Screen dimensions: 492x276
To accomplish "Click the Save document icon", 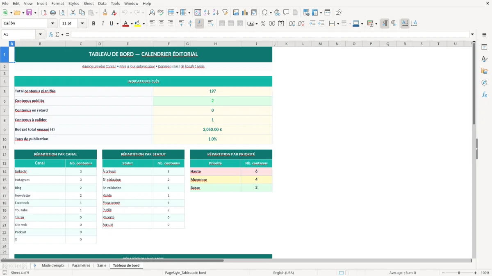I will click(30, 13).
